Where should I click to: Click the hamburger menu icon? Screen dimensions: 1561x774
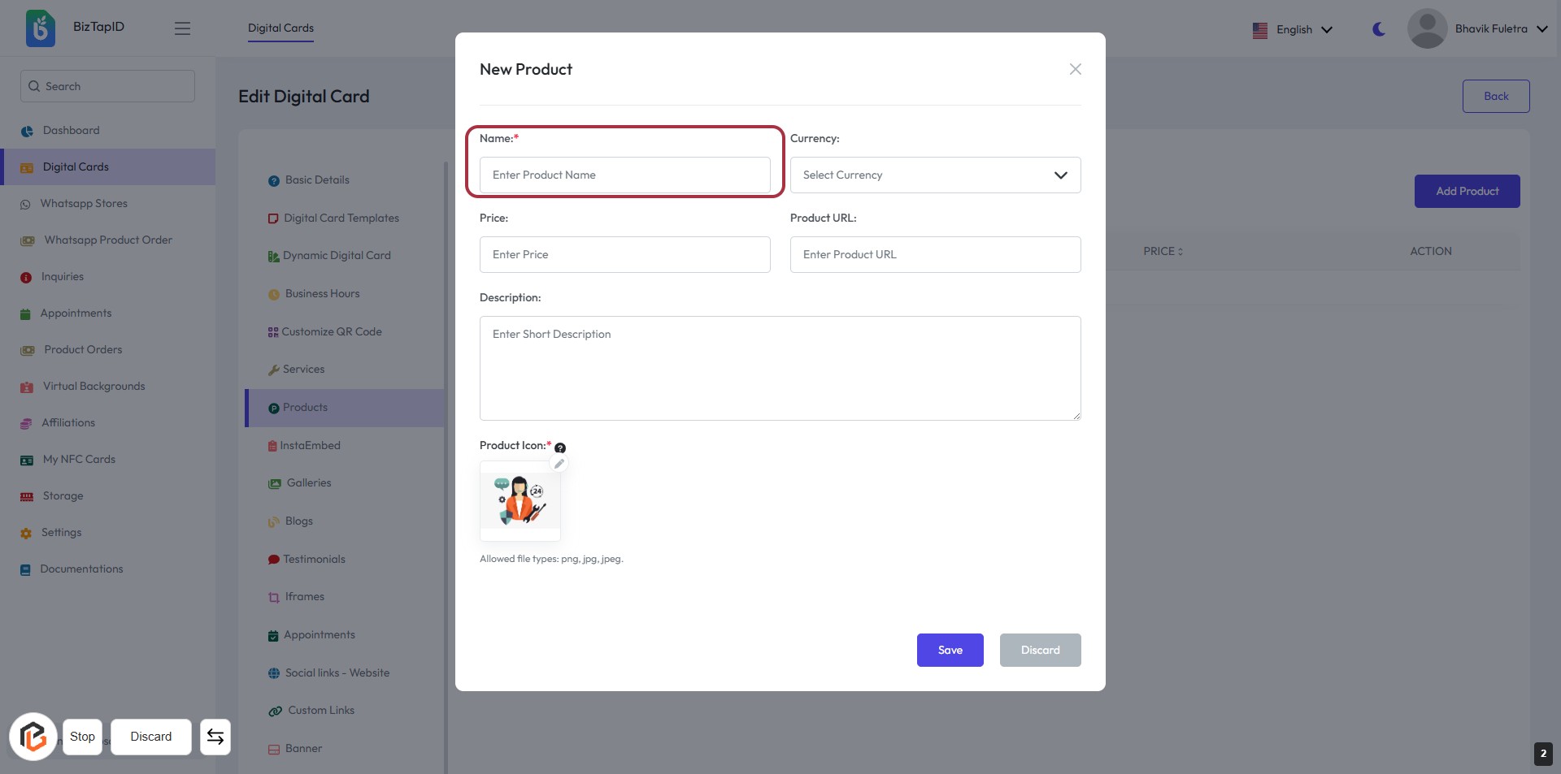tap(182, 28)
